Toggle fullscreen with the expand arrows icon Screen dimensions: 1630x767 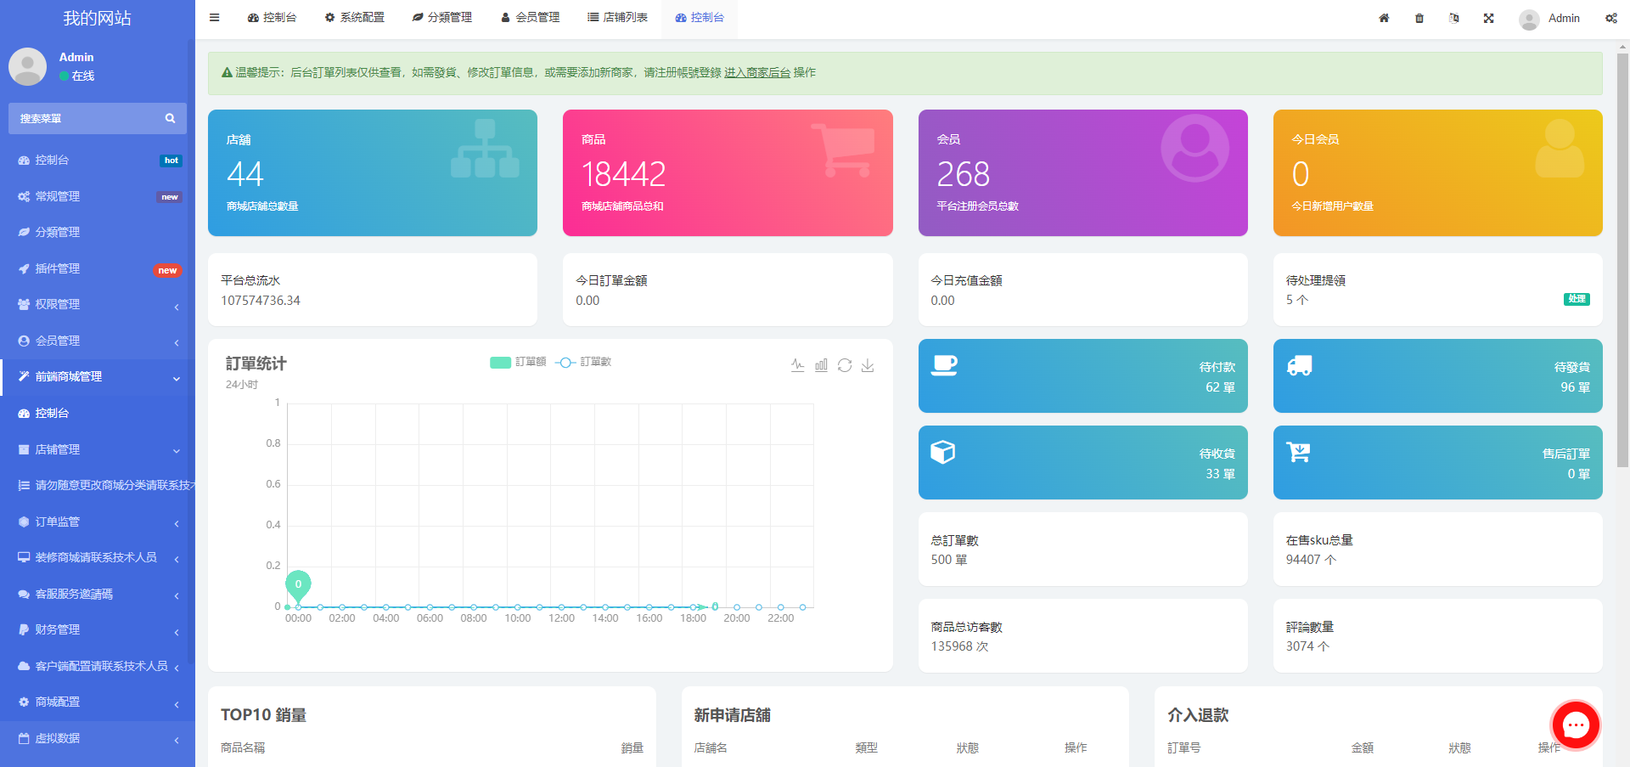pyautogui.click(x=1488, y=18)
